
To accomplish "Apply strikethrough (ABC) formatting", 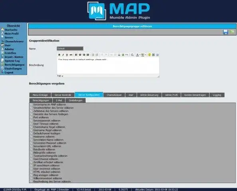I will [x=71, y=55].
